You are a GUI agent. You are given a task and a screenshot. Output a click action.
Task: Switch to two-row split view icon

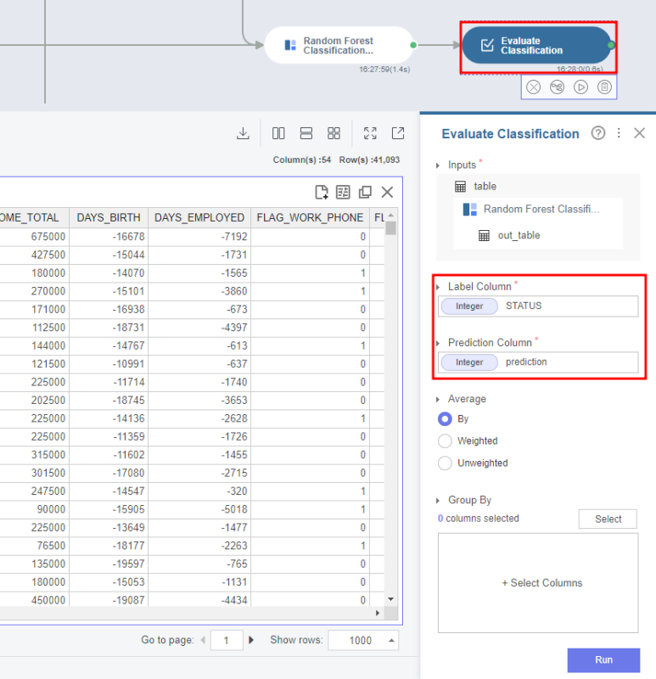click(306, 133)
